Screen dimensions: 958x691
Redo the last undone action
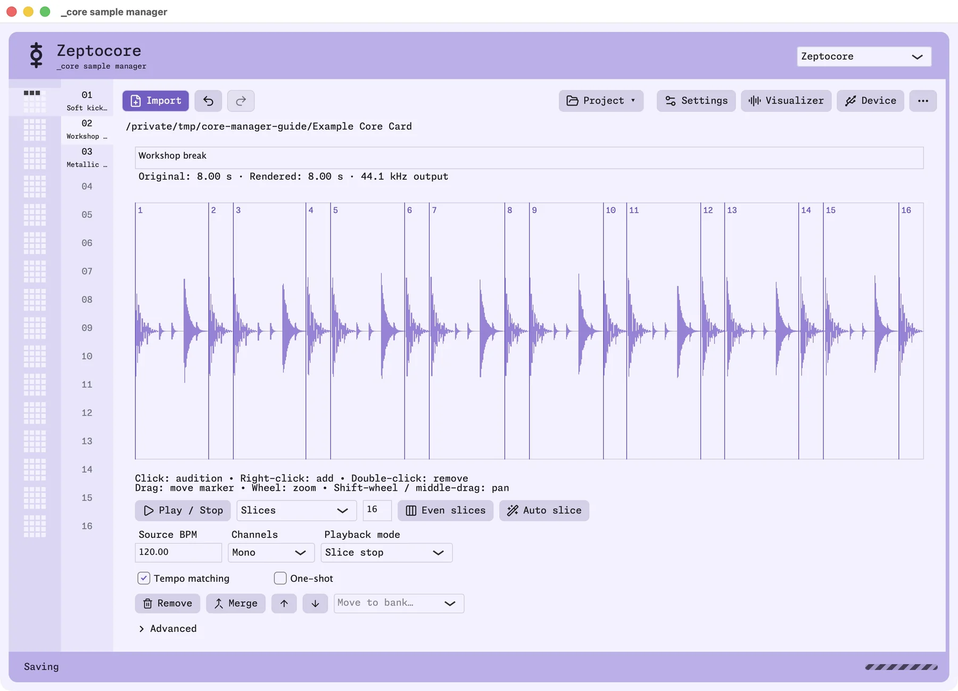tap(241, 101)
